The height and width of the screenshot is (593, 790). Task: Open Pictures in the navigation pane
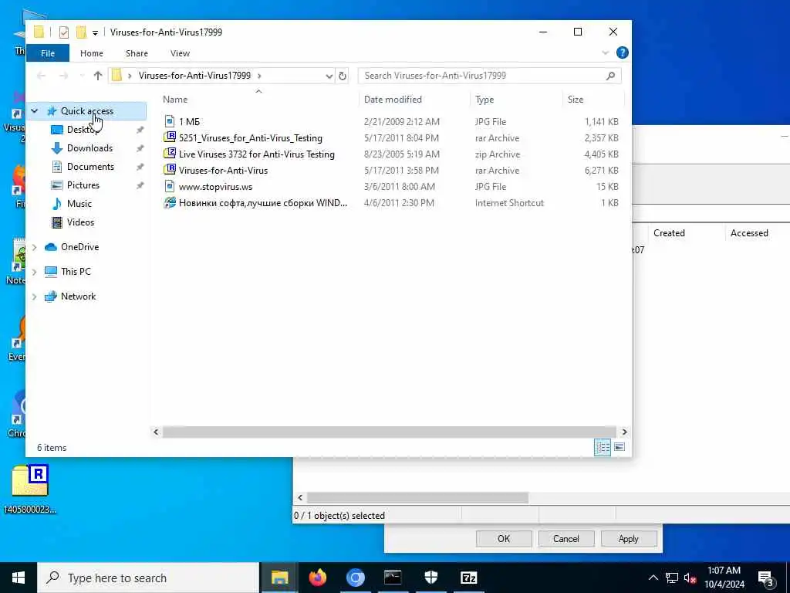pyautogui.click(x=83, y=185)
